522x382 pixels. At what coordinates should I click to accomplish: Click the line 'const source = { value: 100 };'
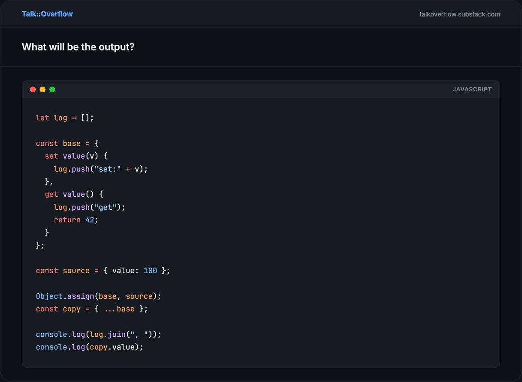pos(103,271)
